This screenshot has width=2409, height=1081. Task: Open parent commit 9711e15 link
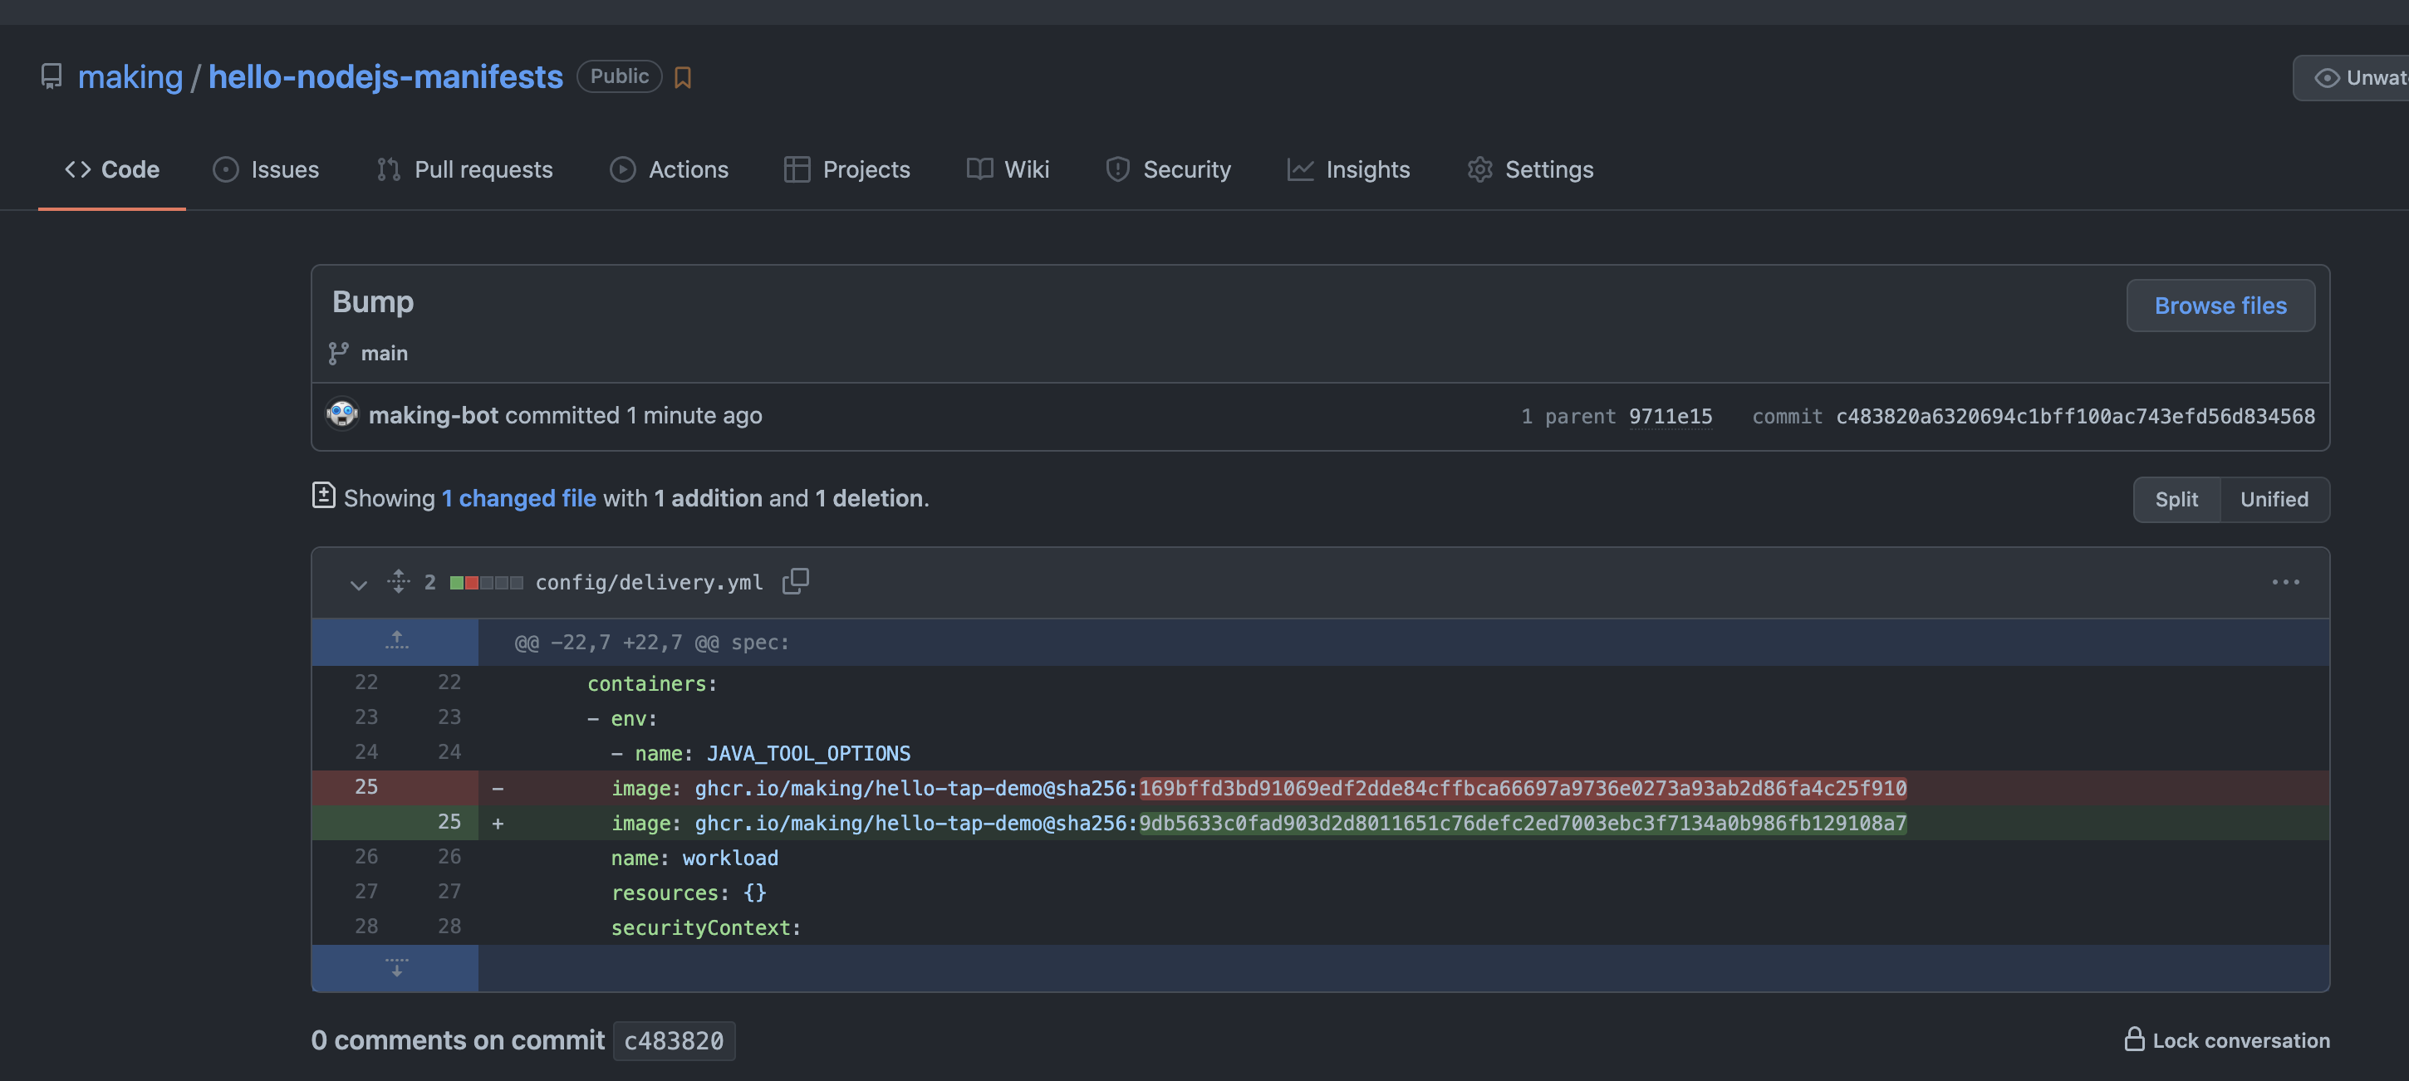click(x=1671, y=416)
